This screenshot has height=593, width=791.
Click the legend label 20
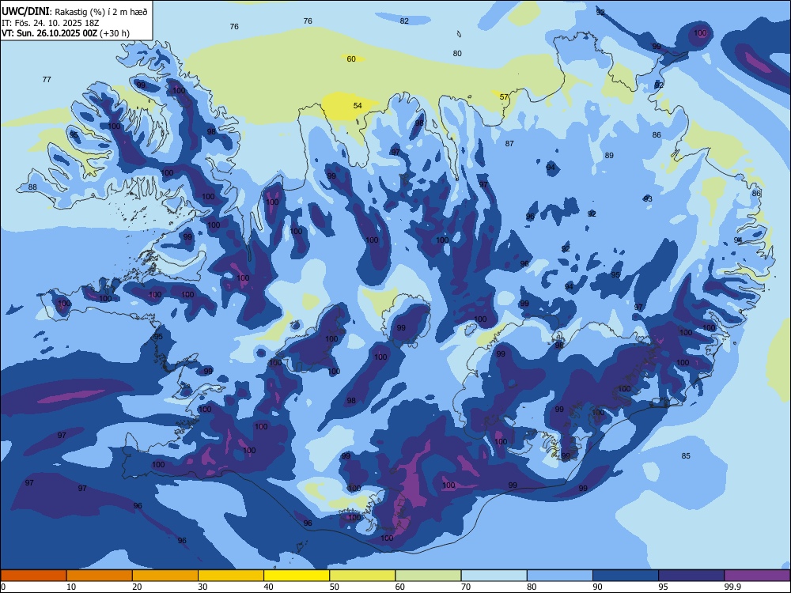click(137, 587)
